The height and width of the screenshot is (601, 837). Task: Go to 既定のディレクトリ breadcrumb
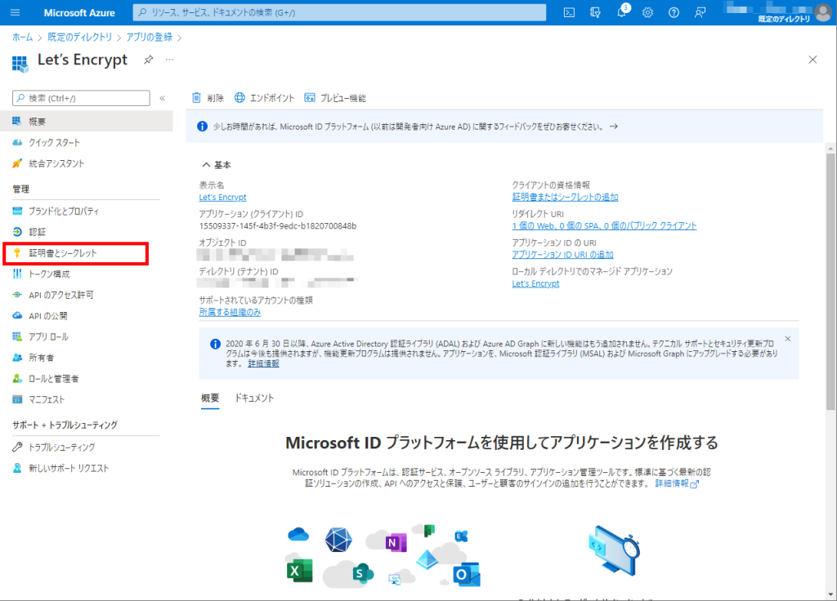[x=79, y=37]
